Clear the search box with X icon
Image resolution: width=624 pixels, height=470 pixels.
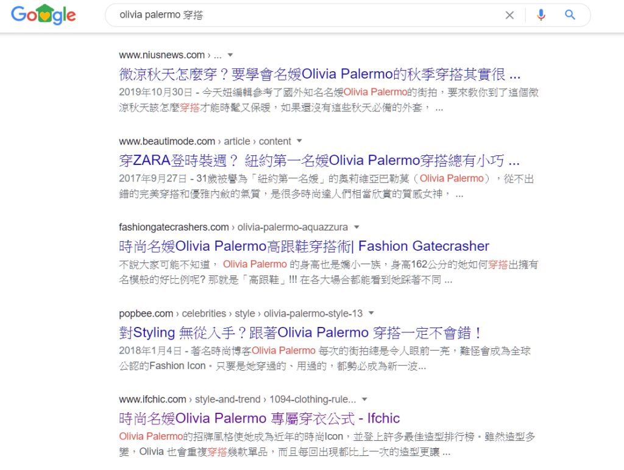(509, 15)
